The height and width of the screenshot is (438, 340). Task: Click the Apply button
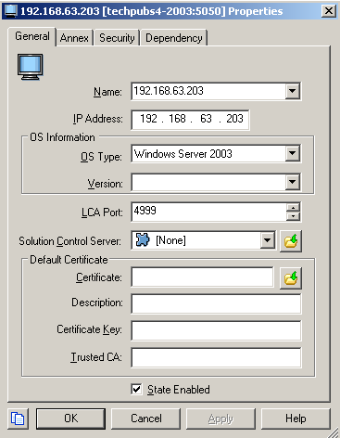220,419
